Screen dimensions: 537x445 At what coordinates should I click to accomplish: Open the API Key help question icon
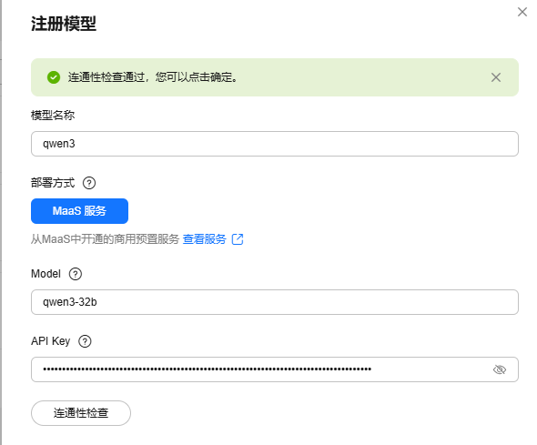click(85, 341)
